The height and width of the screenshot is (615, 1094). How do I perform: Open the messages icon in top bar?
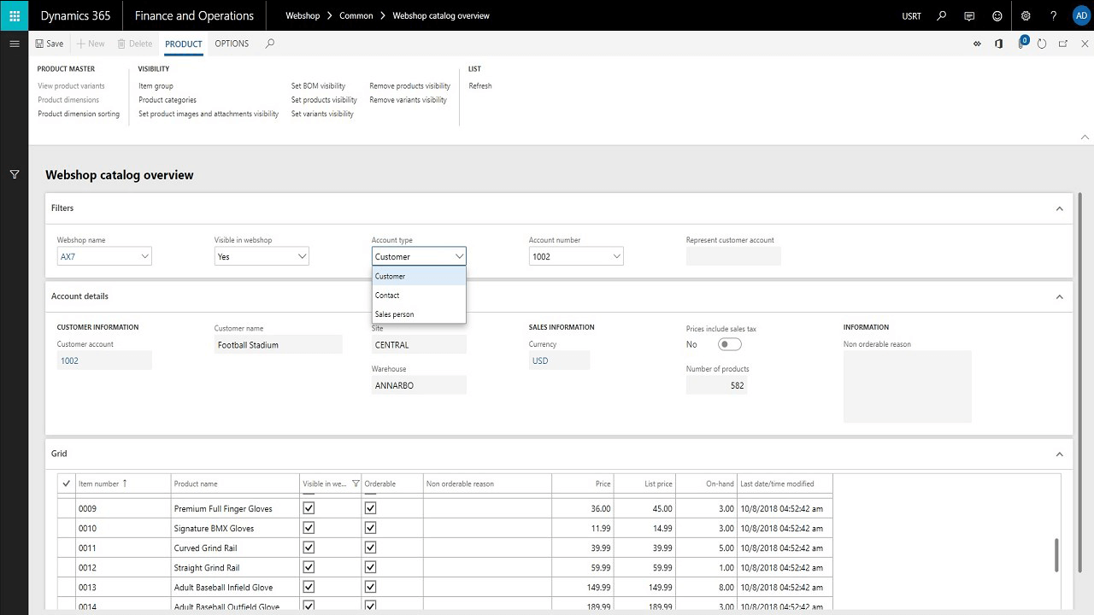point(969,15)
